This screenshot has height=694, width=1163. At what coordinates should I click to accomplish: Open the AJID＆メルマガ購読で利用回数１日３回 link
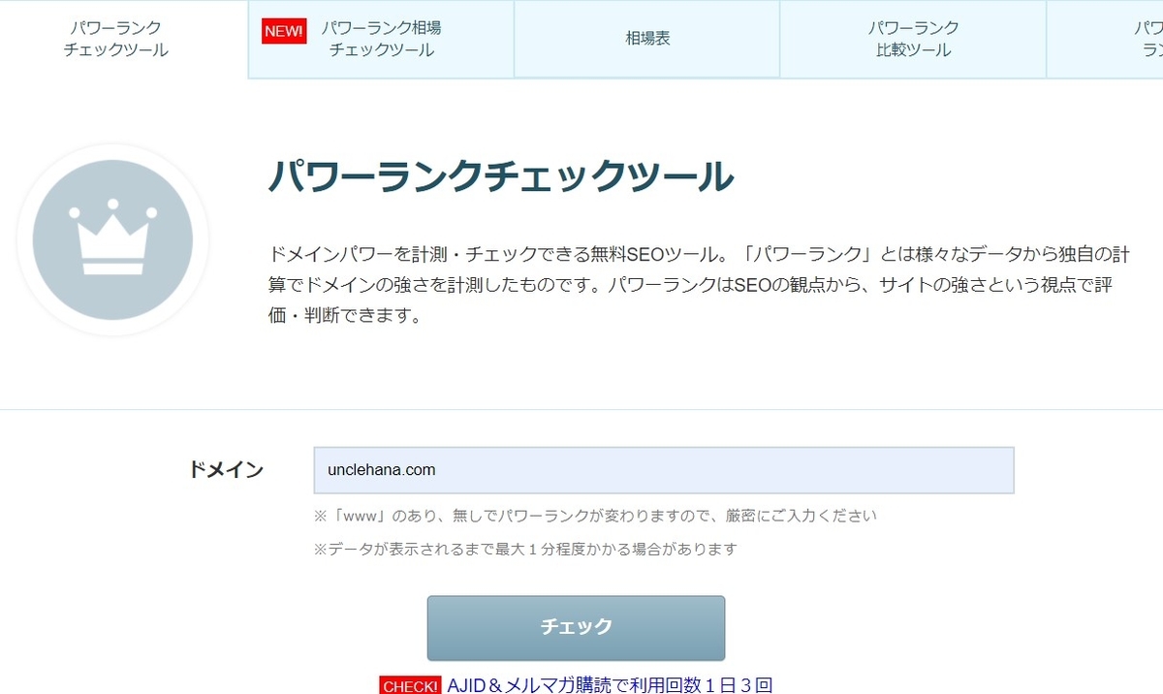(610, 684)
